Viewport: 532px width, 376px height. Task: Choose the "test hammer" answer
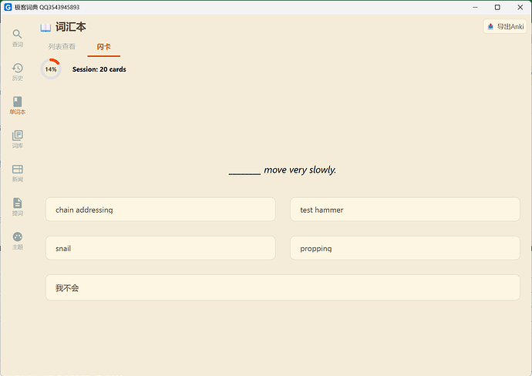[x=405, y=210]
